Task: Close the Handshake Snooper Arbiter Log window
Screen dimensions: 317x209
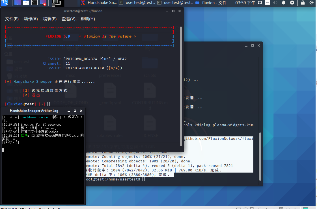Action: tap(81, 111)
